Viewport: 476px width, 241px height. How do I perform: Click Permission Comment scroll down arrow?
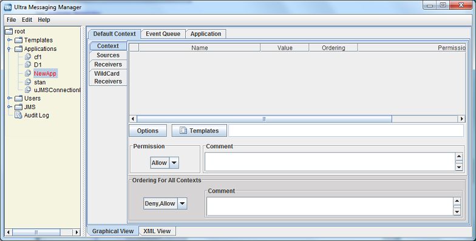[459, 167]
